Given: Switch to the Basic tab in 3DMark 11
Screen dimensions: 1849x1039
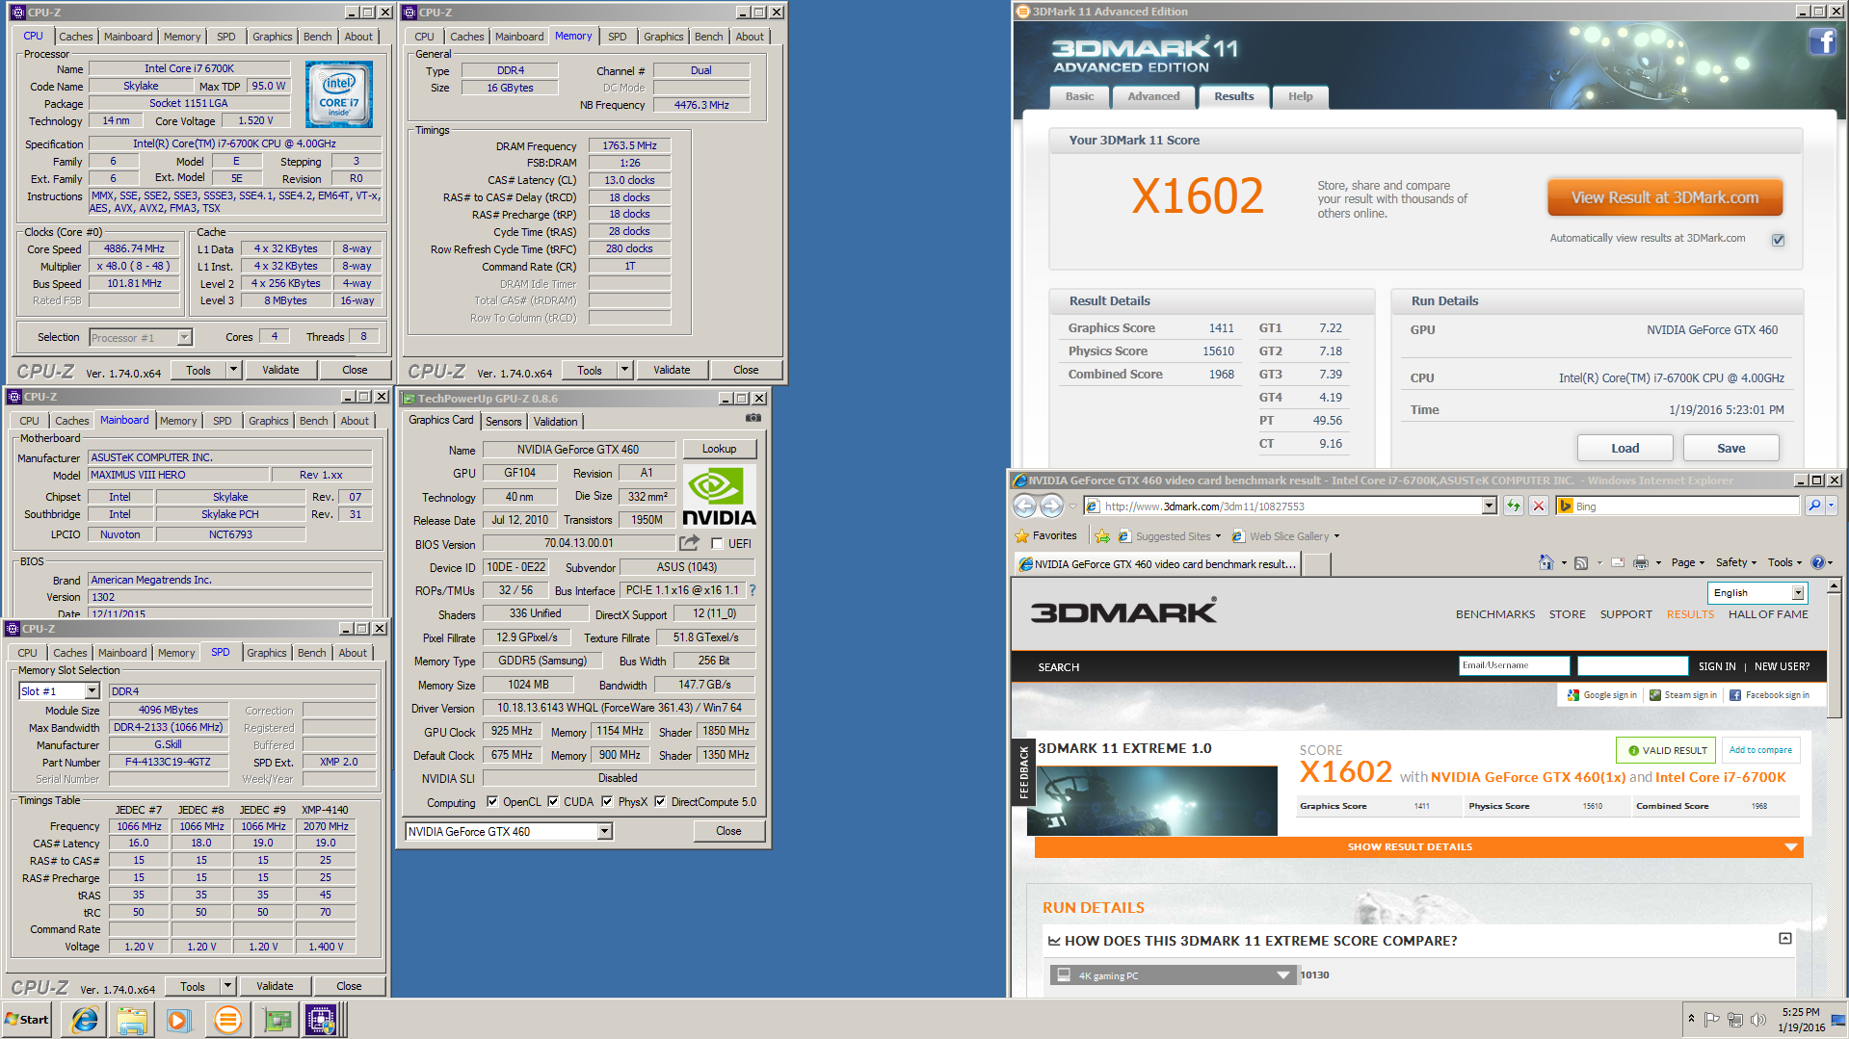Looking at the screenshot, I should (1079, 96).
